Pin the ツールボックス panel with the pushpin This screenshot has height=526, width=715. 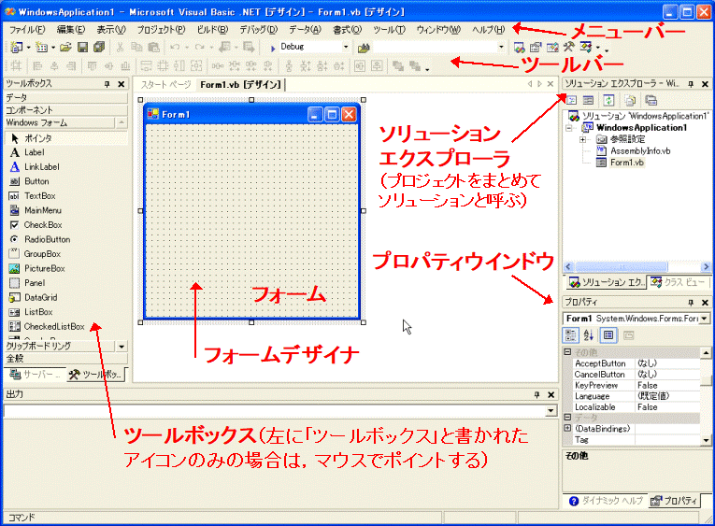(107, 84)
